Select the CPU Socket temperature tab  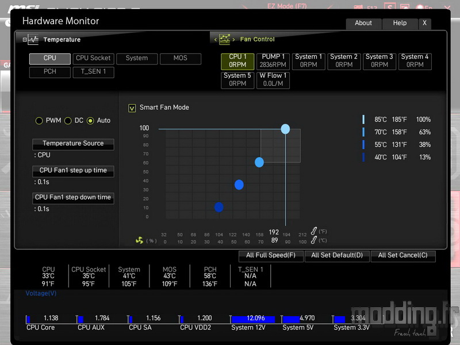pos(93,59)
